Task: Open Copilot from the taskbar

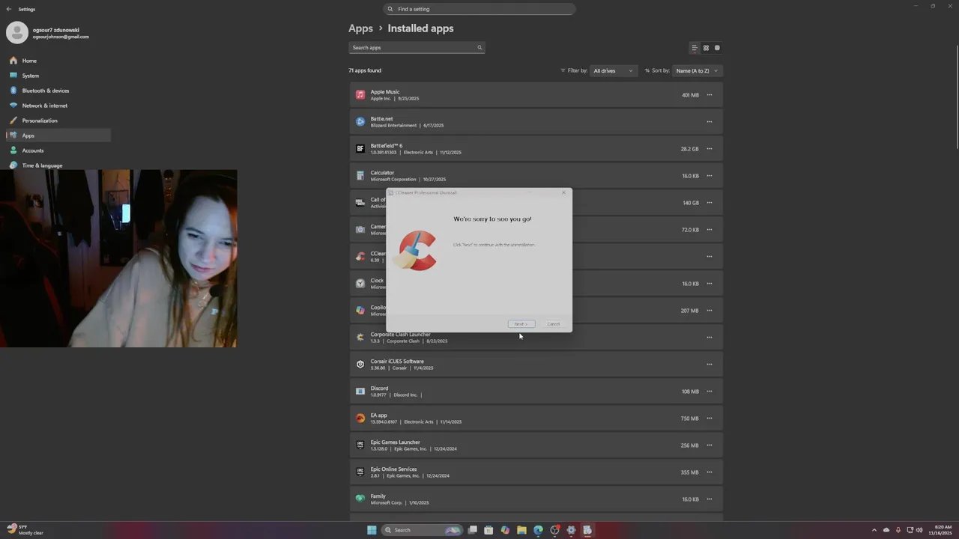Action: click(505, 530)
